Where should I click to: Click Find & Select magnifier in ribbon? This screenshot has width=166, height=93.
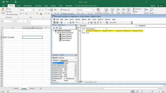151,11
